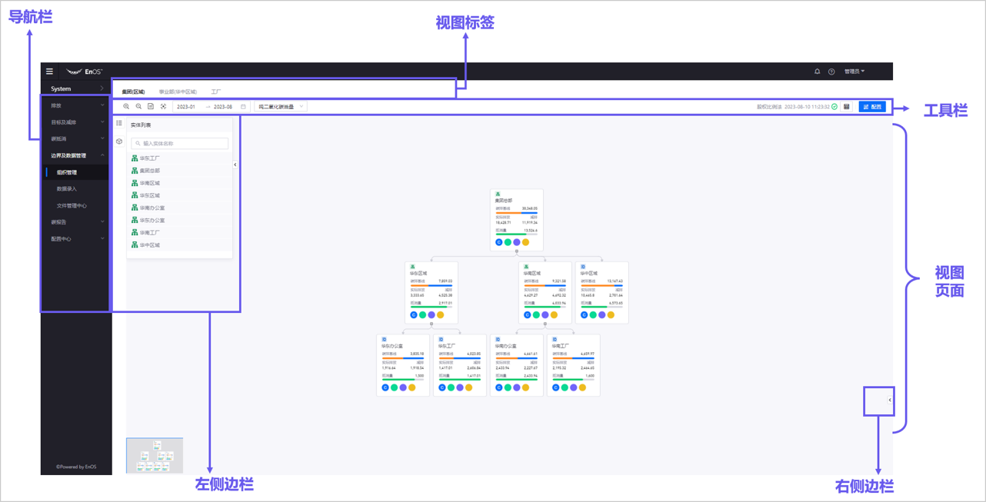The image size is (986, 502).
Task: Click yellow circle on 华中区域 card
Action: pos(611,314)
